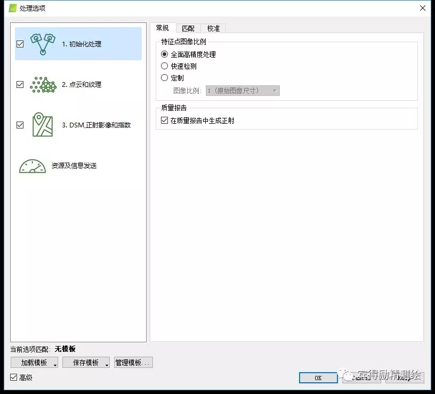Click the map icon for DSM,正射影像和指数
Viewport: 435px width, 394px height.
pos(43,125)
